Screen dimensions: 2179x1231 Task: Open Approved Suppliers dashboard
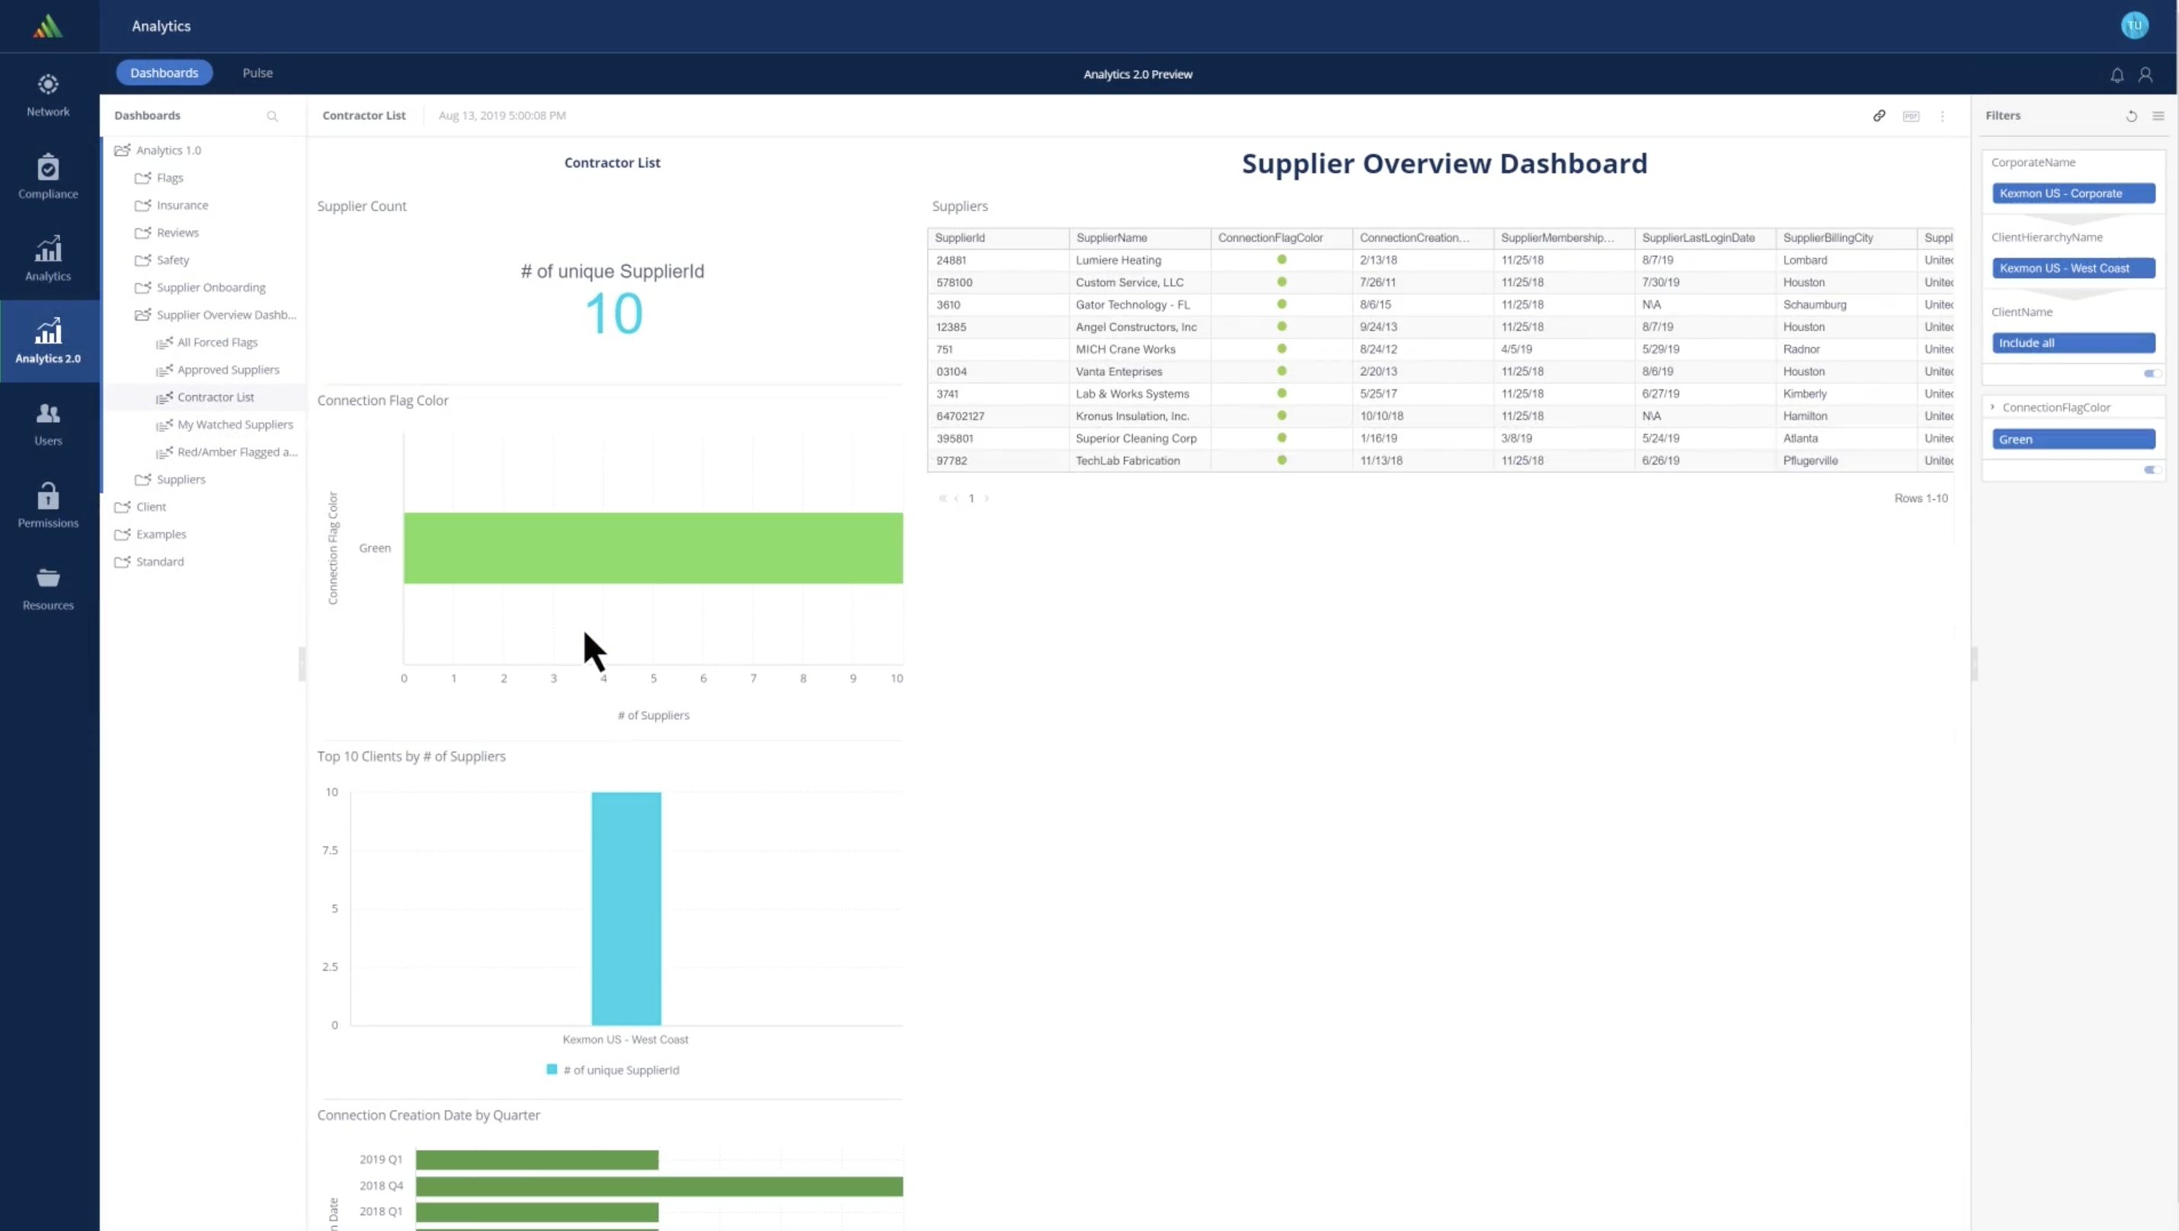(228, 369)
